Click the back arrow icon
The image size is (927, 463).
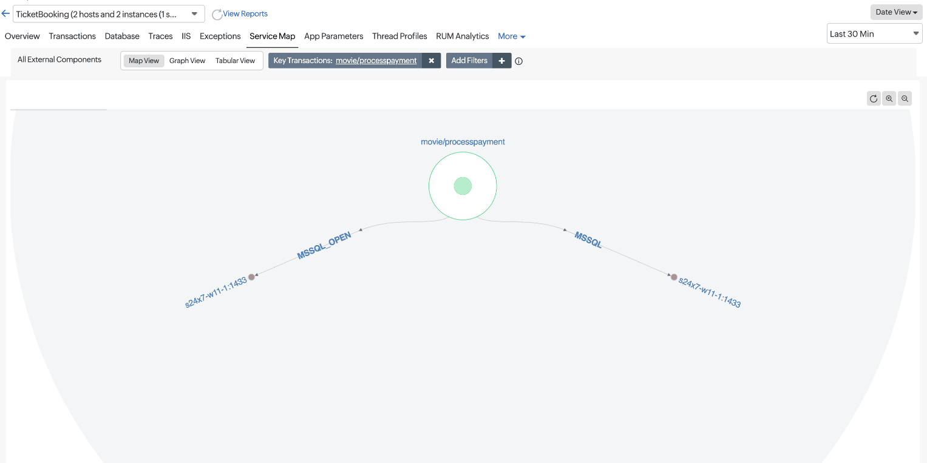click(5, 13)
